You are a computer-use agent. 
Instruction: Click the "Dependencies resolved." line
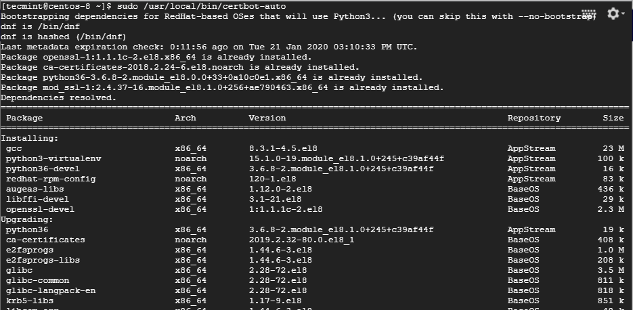pyautogui.click(x=58, y=97)
